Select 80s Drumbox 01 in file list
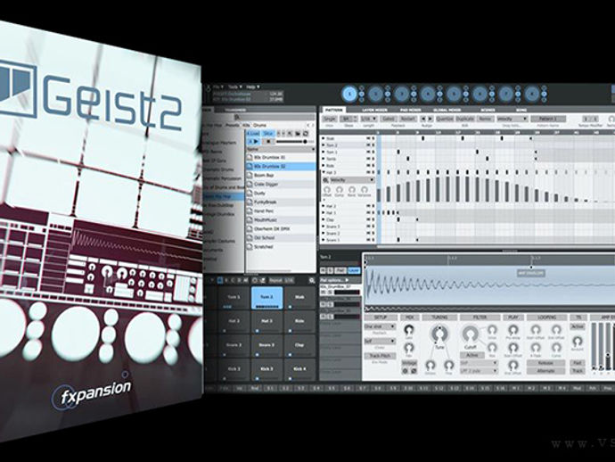The image size is (615, 462). (x=281, y=157)
